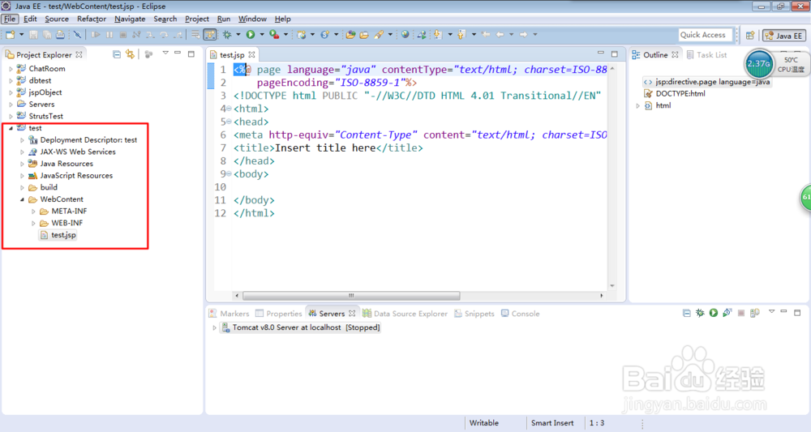Toggle Link with Editor in Project Explorer
The image size is (811, 432).
tap(130, 54)
